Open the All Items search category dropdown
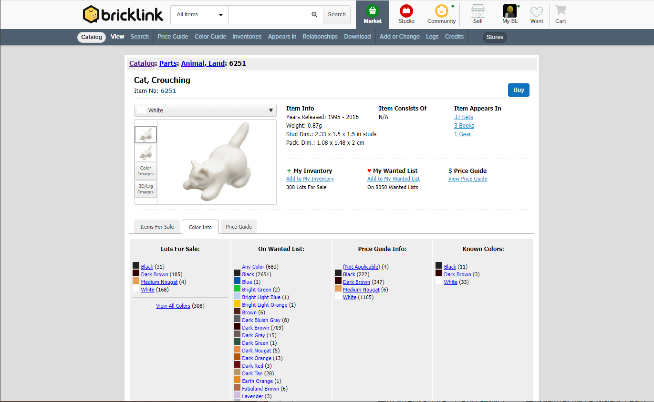This screenshot has width=654, height=402. (199, 15)
